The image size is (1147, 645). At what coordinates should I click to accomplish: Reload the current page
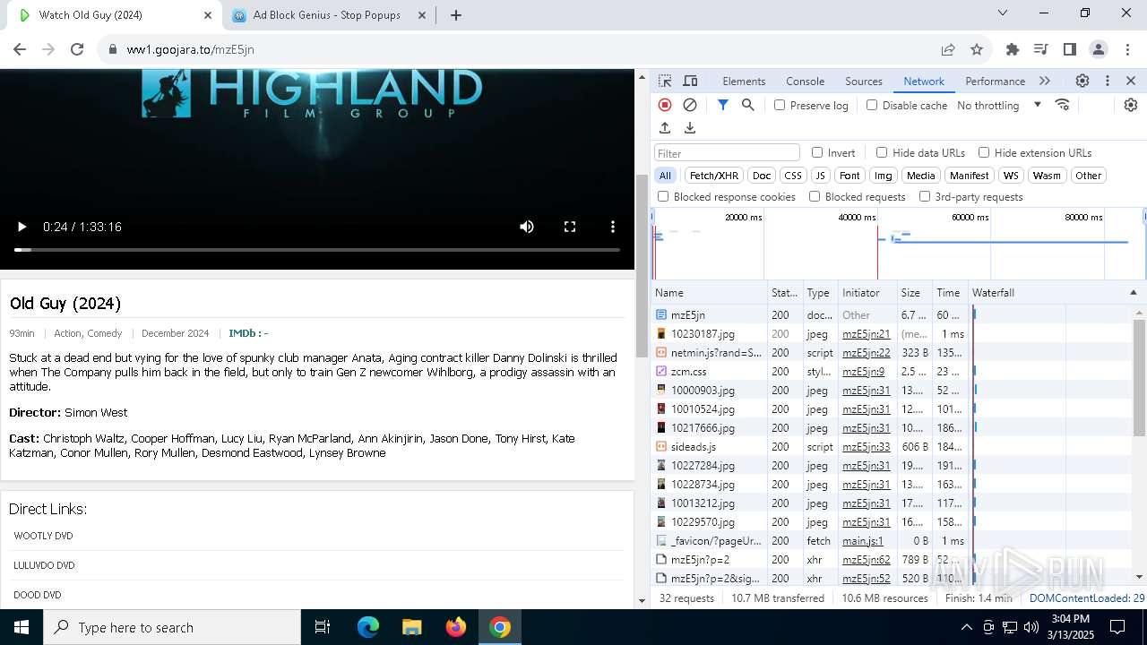[77, 49]
